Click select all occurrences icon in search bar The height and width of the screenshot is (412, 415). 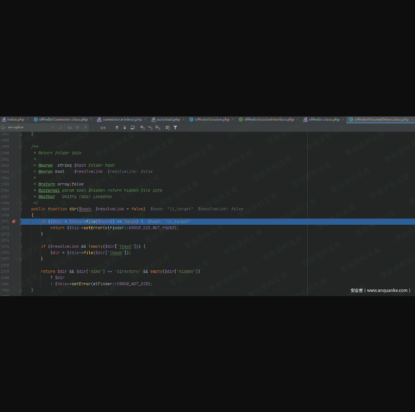point(157,127)
